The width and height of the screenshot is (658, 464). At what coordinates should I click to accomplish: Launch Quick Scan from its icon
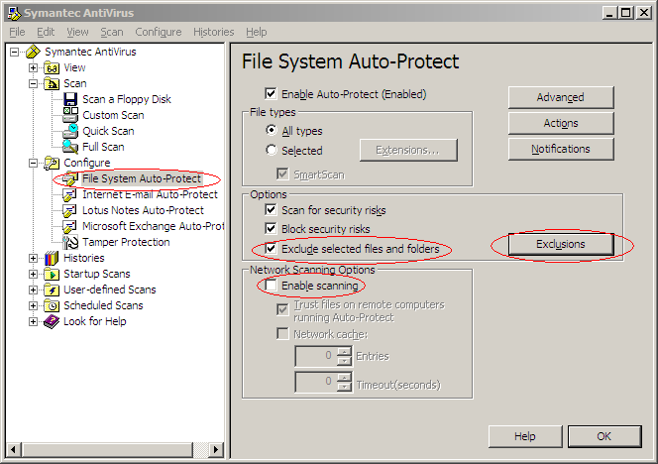[70, 131]
